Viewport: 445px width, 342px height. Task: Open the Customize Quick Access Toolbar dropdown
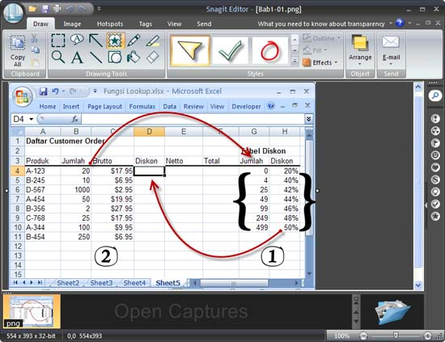[x=99, y=9]
